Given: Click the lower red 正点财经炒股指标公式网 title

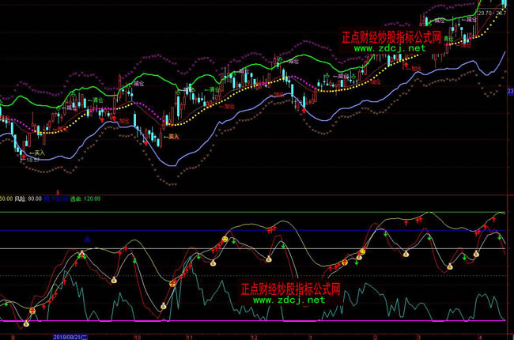Looking at the screenshot, I should tap(289, 289).
